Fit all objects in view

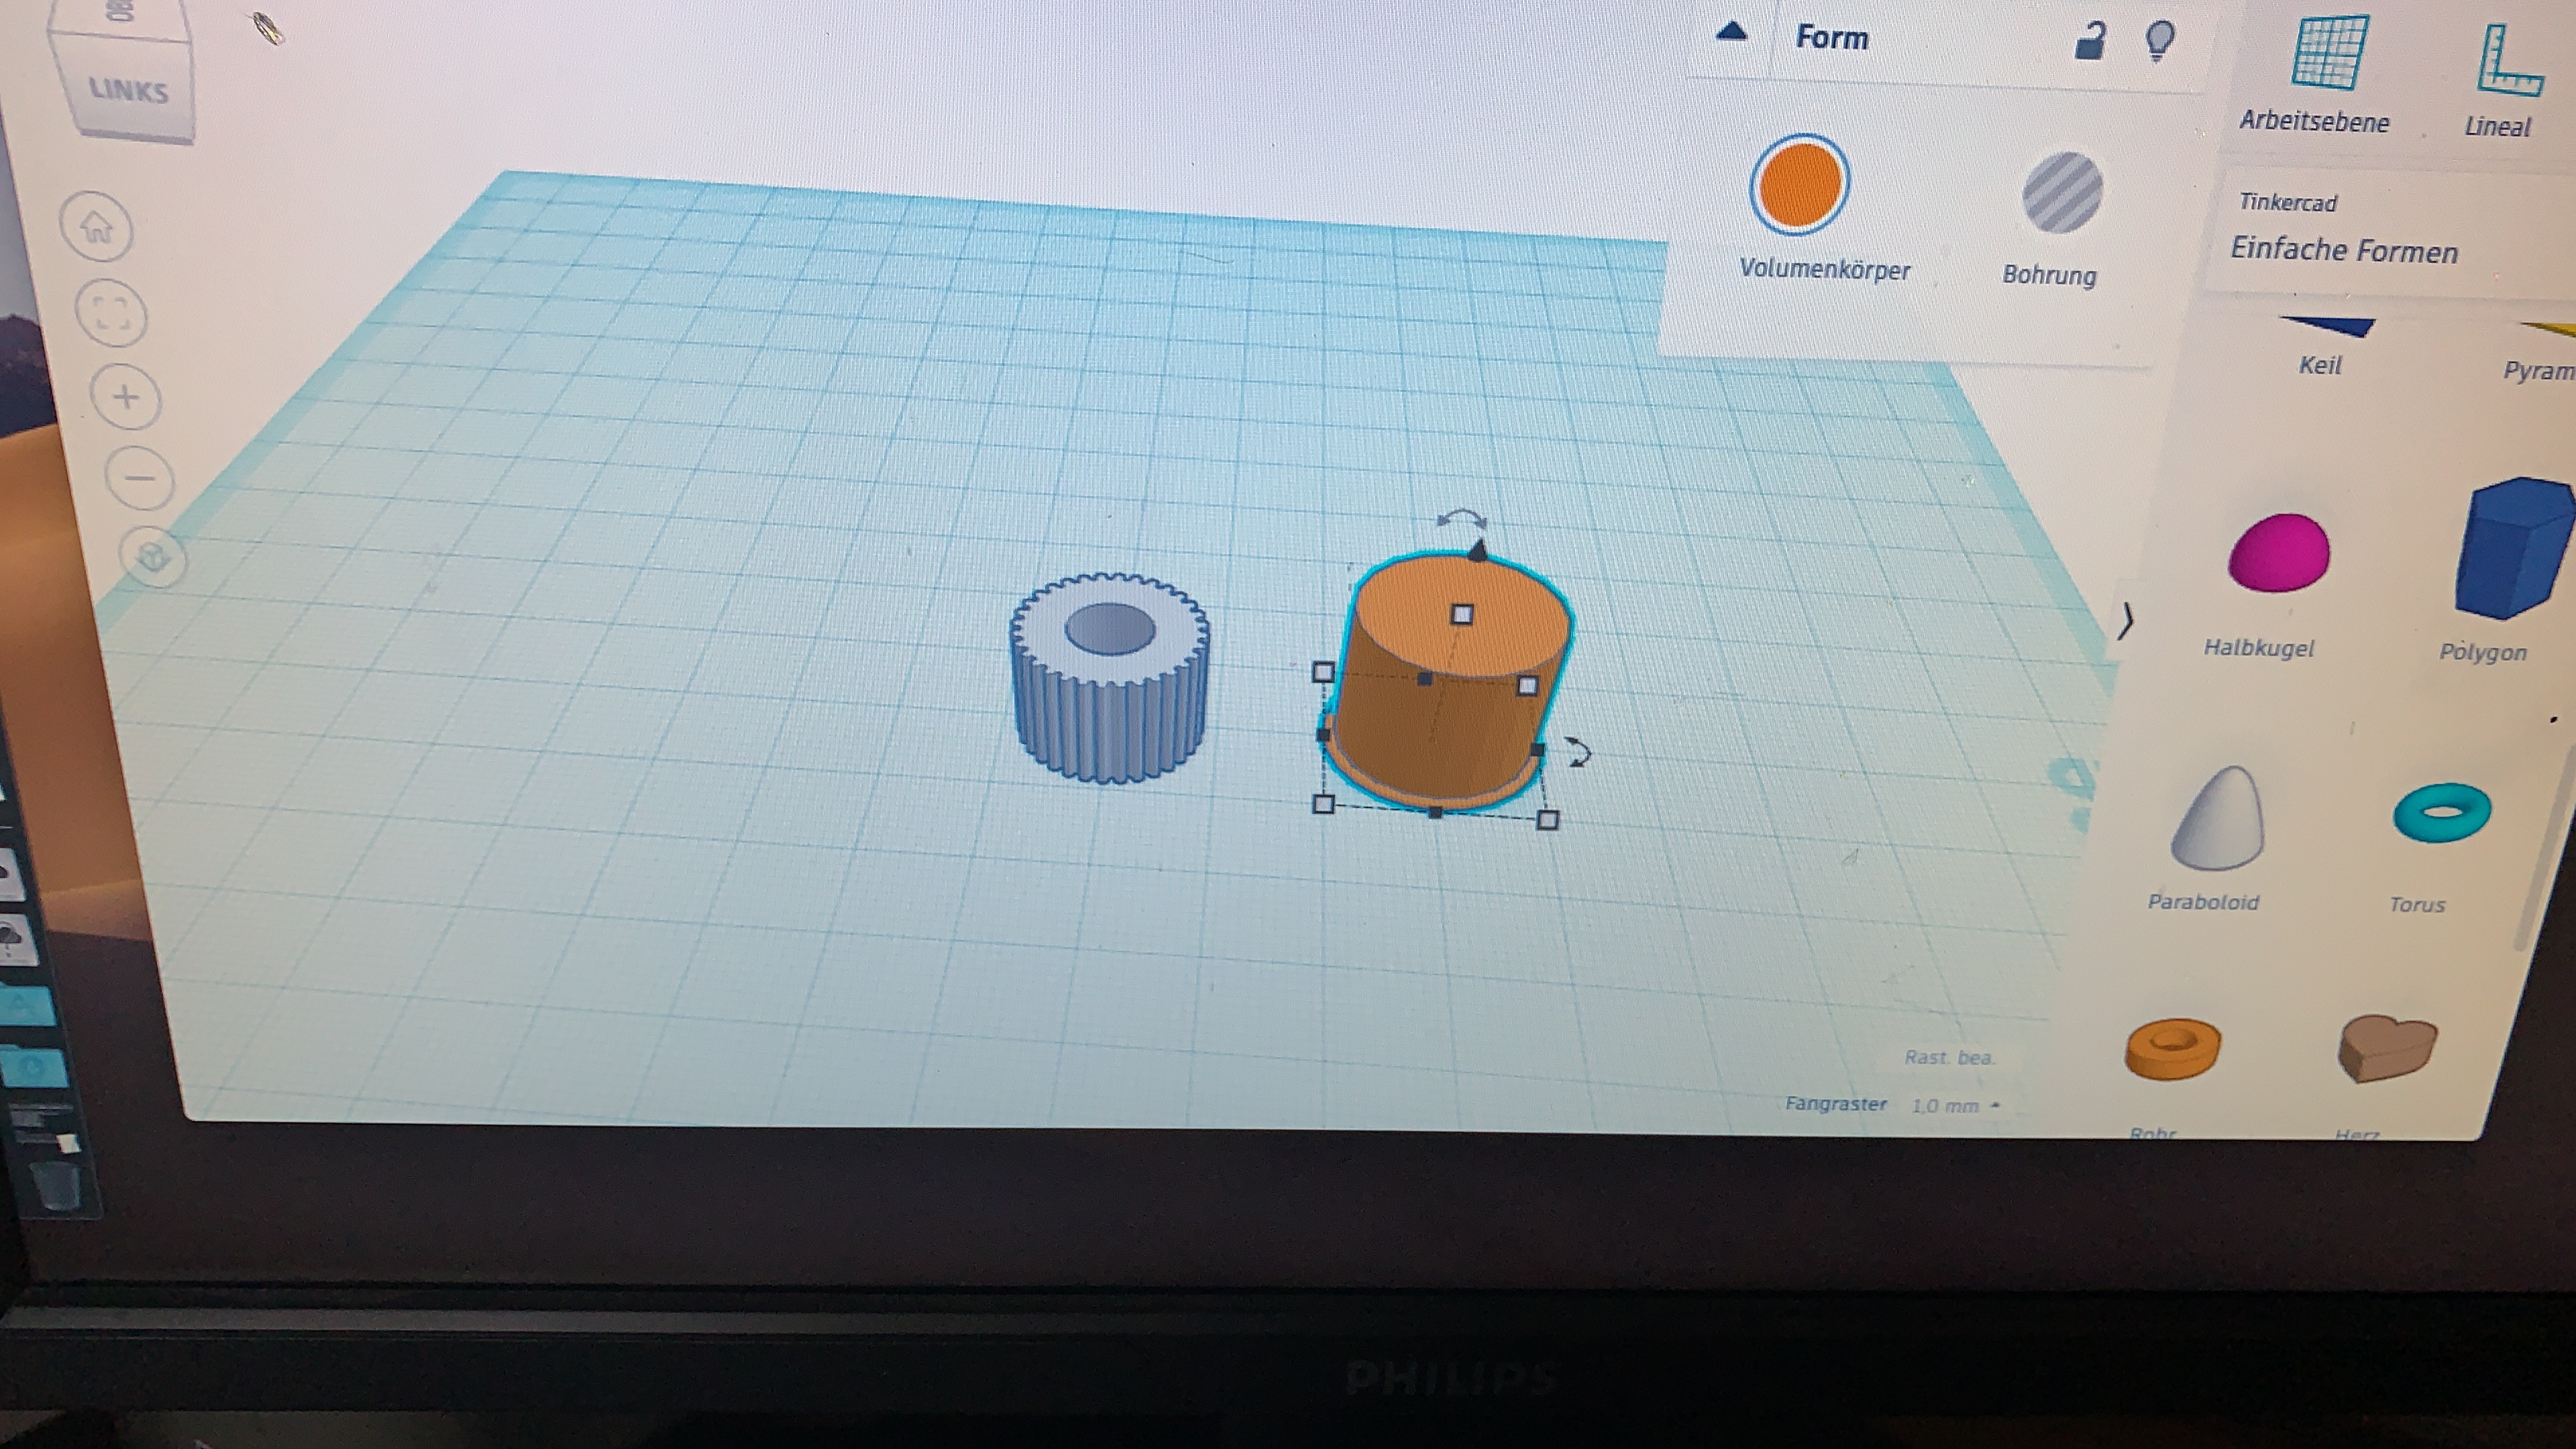click(112, 313)
